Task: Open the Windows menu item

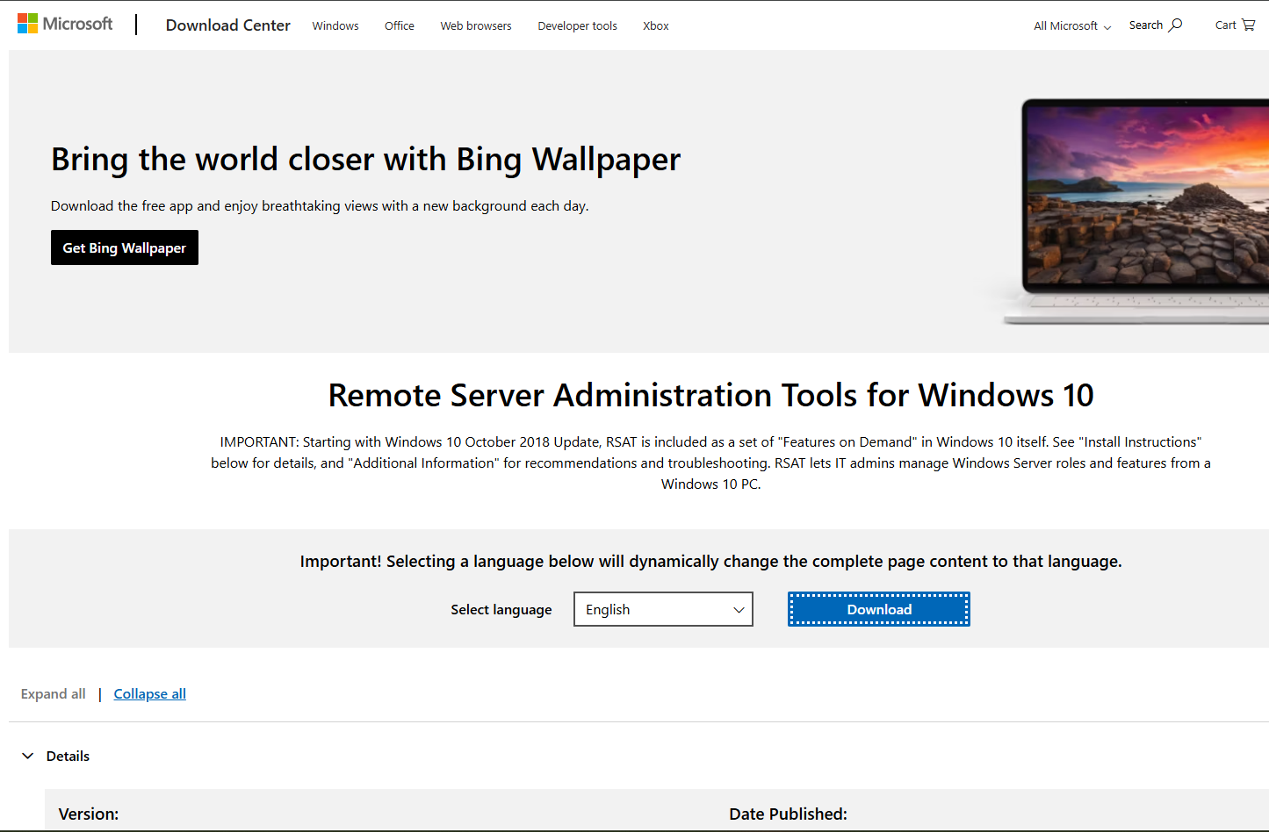Action: pos(335,25)
